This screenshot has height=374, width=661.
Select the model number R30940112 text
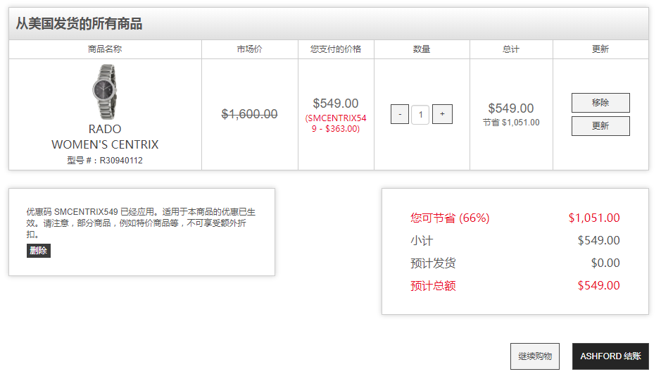[121, 161]
